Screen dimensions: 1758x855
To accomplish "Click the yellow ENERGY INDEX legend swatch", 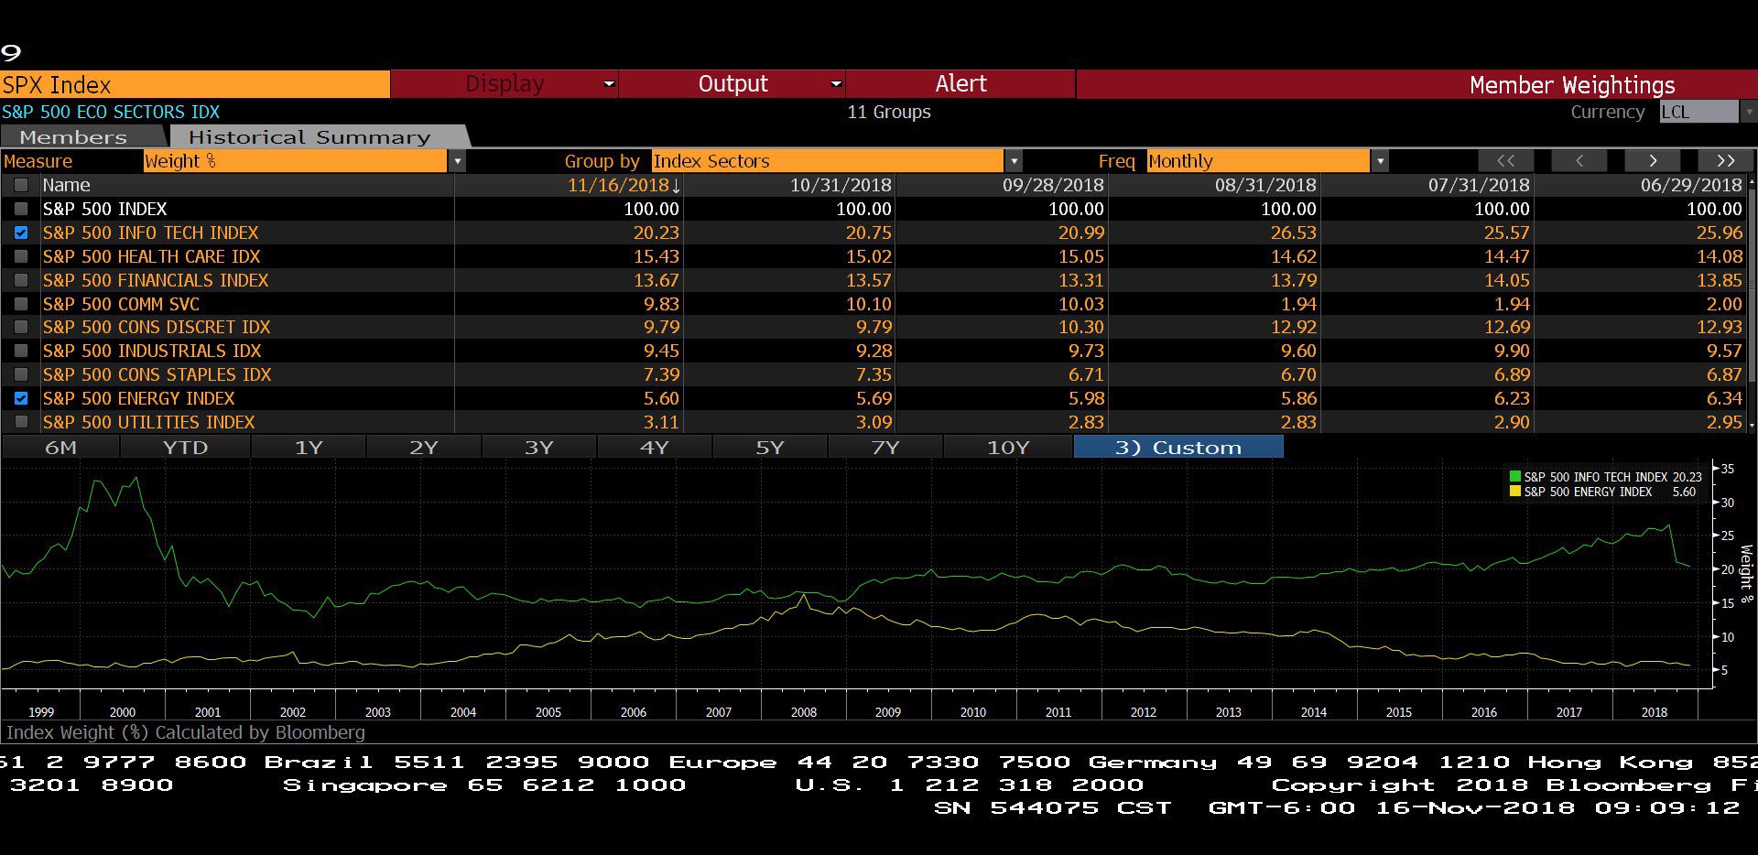I will (x=1515, y=492).
